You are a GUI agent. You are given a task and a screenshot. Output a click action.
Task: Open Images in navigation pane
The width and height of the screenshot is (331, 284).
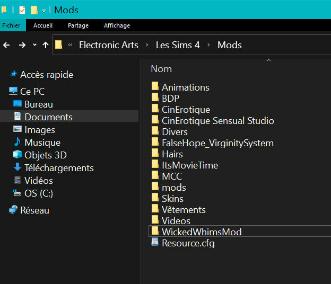pos(40,130)
